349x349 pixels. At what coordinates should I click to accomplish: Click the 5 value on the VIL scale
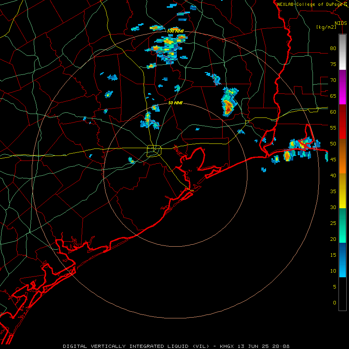click(335, 287)
